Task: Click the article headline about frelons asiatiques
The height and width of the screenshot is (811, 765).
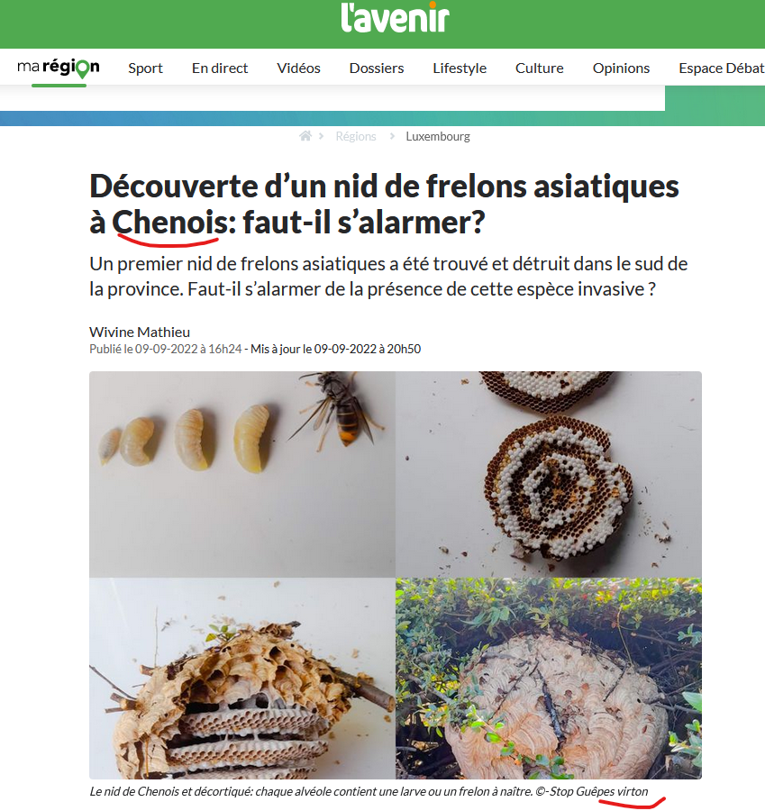Action: tap(384, 205)
